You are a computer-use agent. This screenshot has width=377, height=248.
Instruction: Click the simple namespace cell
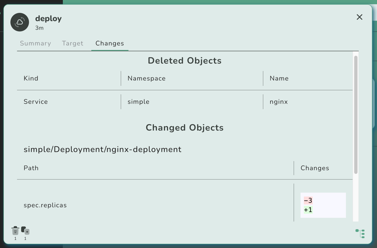point(139,102)
